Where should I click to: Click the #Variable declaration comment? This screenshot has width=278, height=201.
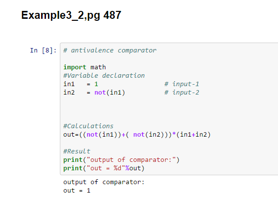[x=104, y=76]
